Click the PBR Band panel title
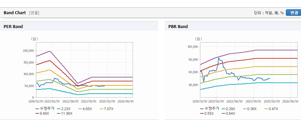Image resolution: width=301 pixels, height=120 pixels. pos(178,27)
